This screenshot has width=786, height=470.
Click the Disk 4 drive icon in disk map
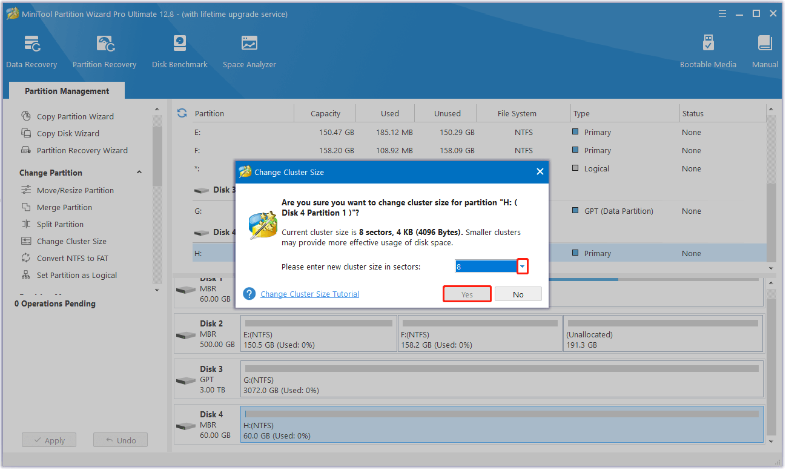[186, 426]
